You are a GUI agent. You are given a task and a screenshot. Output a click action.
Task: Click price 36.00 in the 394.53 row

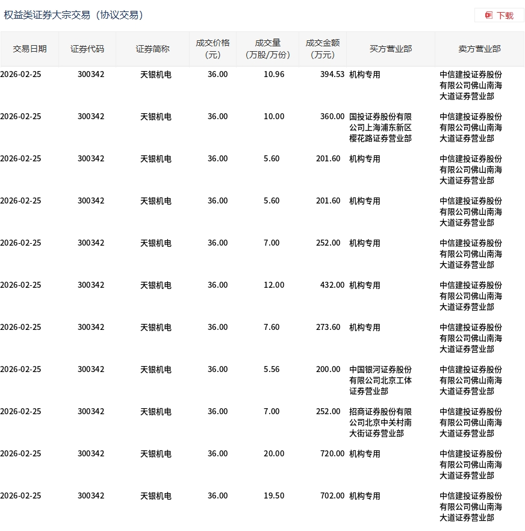tap(217, 75)
